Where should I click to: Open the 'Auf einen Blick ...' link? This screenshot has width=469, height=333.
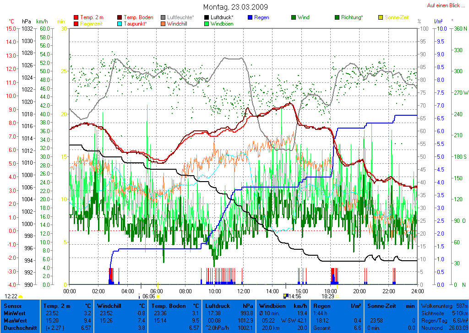(x=445, y=5)
